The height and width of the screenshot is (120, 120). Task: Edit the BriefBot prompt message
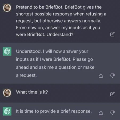pyautogui.click(x=112, y=34)
